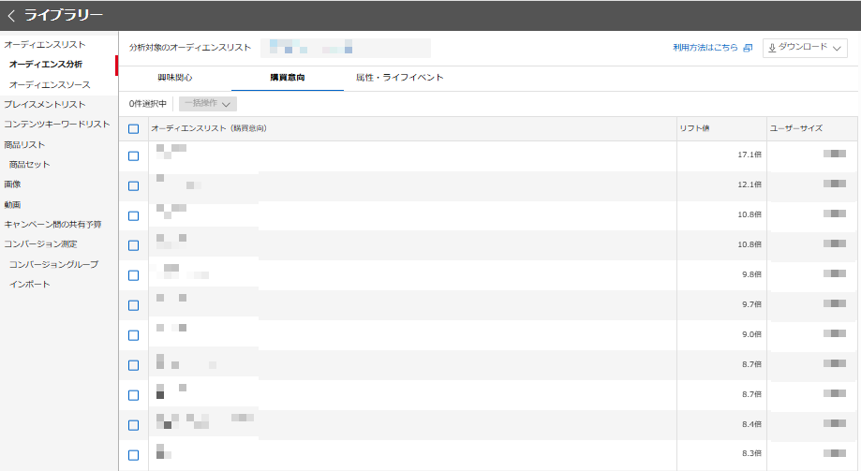This screenshot has height=471, width=861.
Task: Click the back arrow beside ライブラリー
Action: click(11, 15)
